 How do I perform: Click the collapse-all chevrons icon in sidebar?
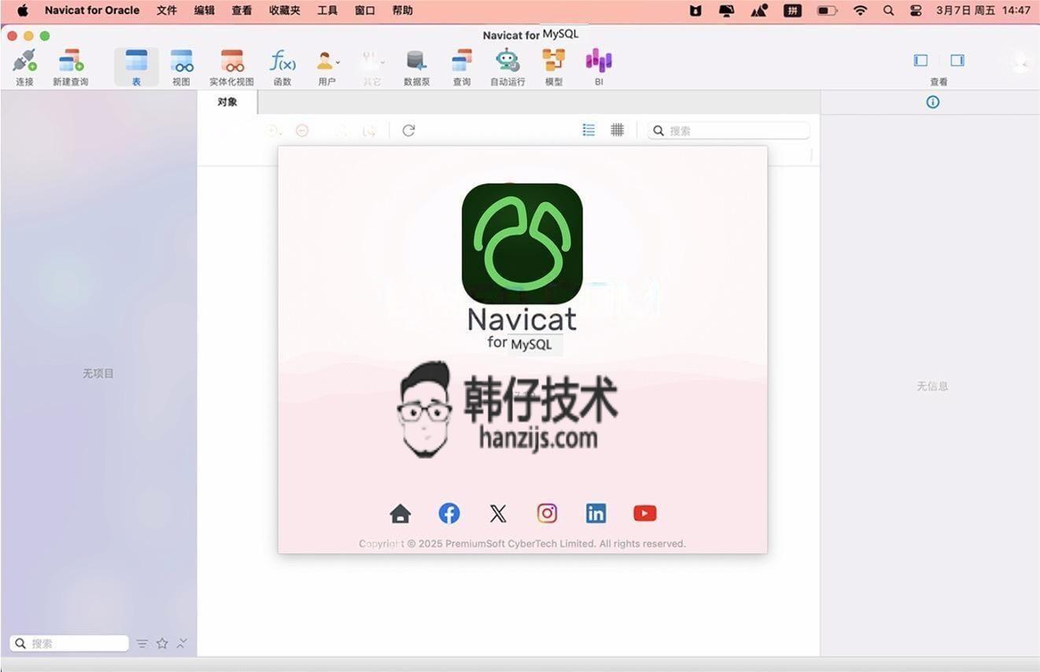pyautogui.click(x=182, y=643)
